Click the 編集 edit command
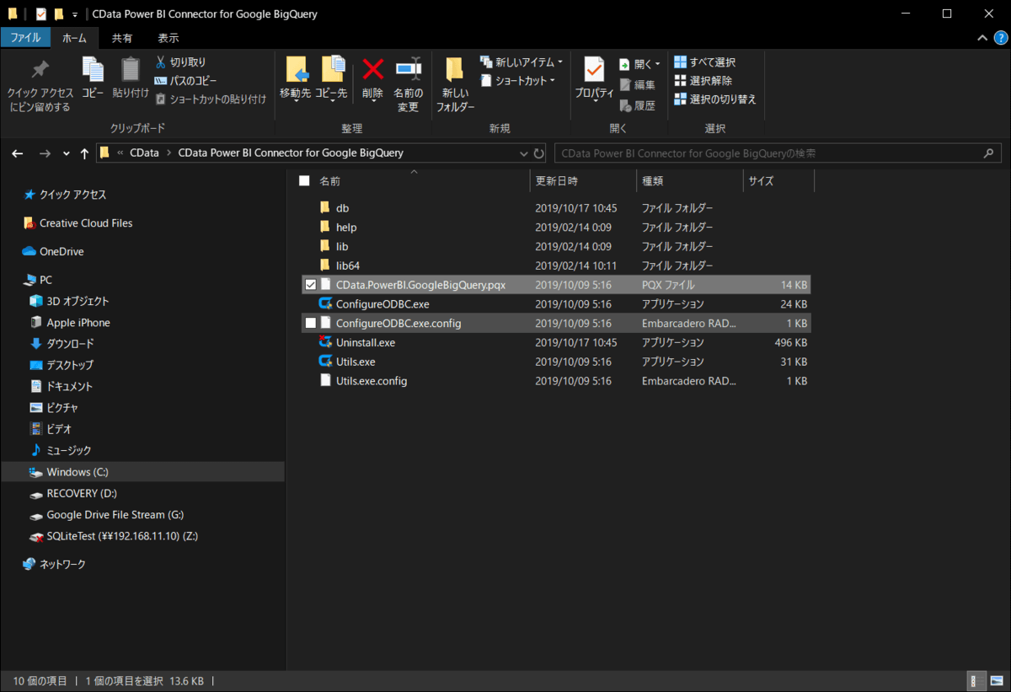Screen dimensions: 1011x692 click(637, 84)
